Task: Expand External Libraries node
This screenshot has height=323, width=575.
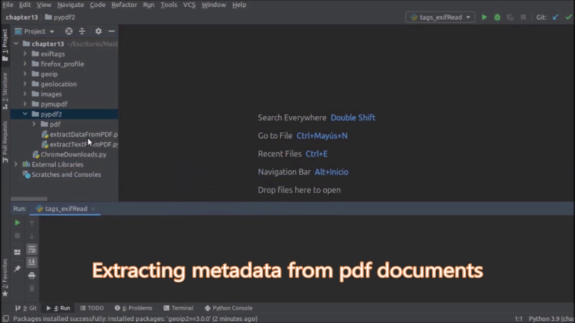Action: [16, 164]
